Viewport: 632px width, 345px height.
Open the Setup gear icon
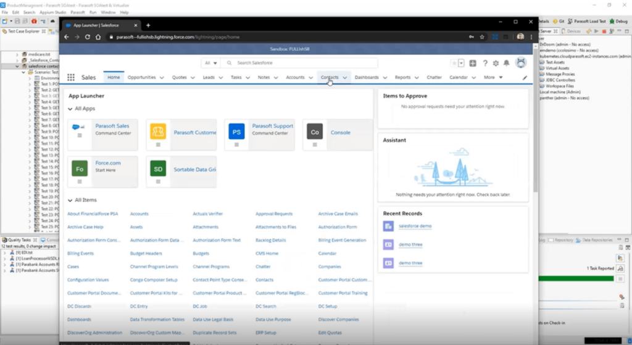coord(496,64)
